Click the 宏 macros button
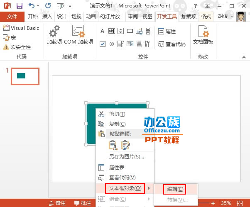The image size is (250, 207). pyautogui.click(x=10, y=38)
